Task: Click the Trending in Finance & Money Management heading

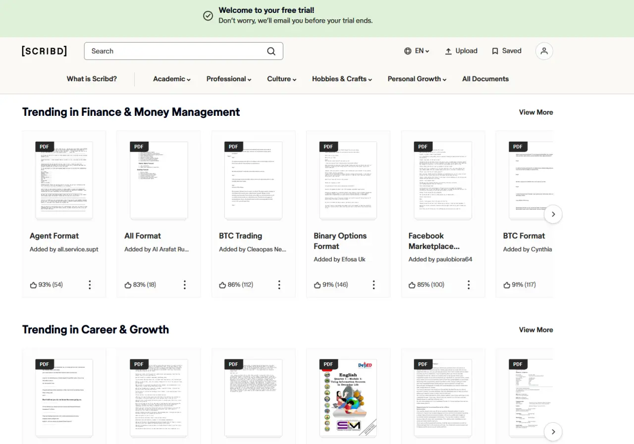Action: (131, 112)
